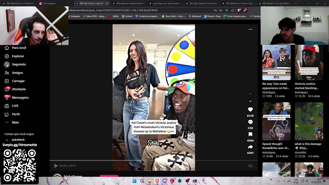Viewport: 329px width, 185px height.
Task: Click 'Victoria Justice started blushing' title text
Action: tap(307, 86)
